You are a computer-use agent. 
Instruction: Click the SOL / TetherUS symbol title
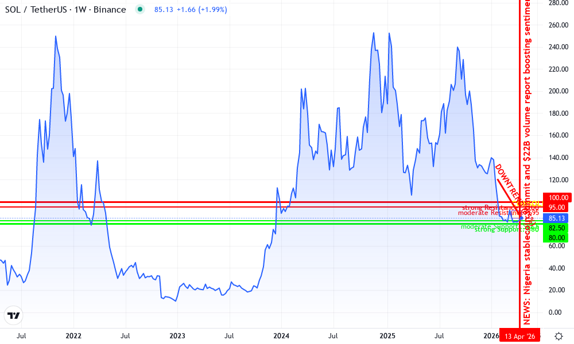[65, 10]
